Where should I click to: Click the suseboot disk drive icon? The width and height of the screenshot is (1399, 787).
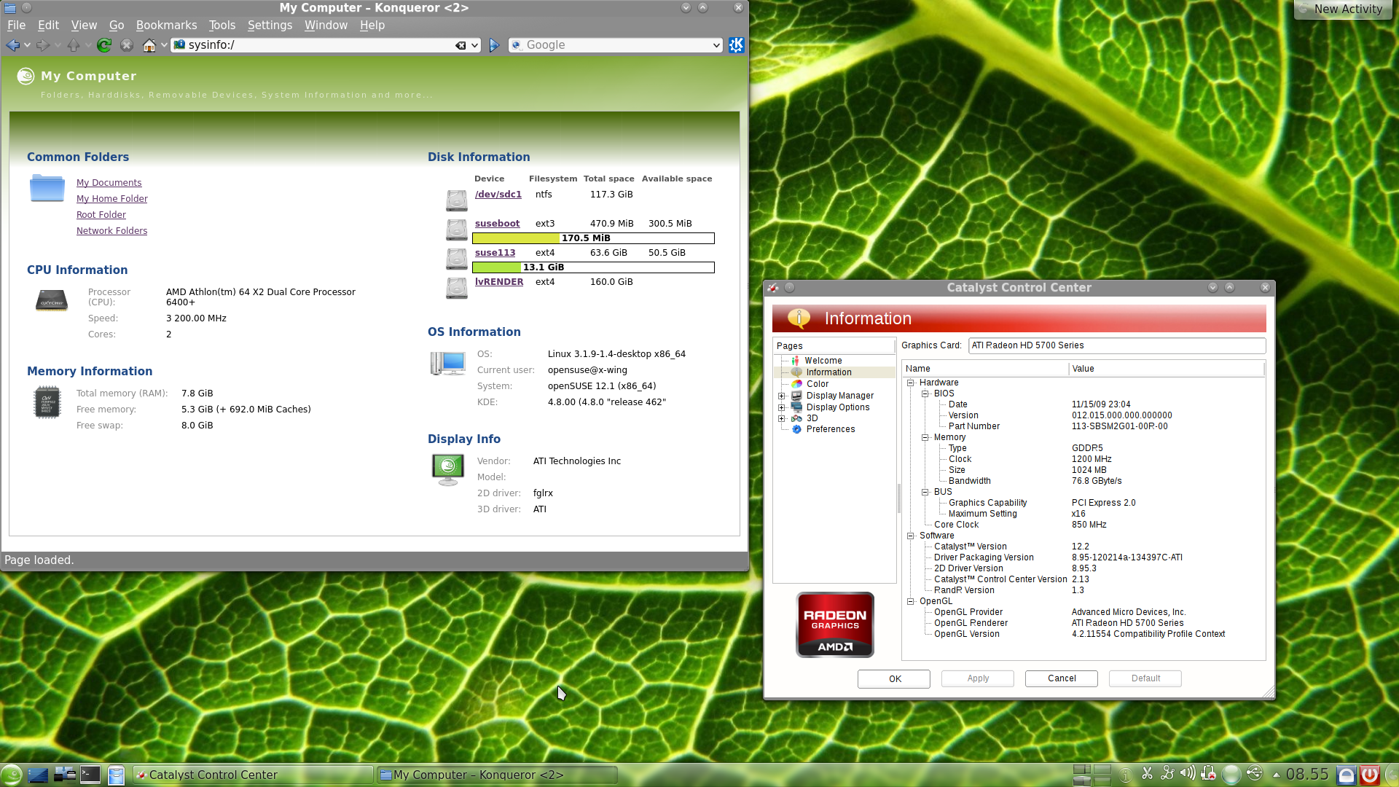click(x=457, y=230)
